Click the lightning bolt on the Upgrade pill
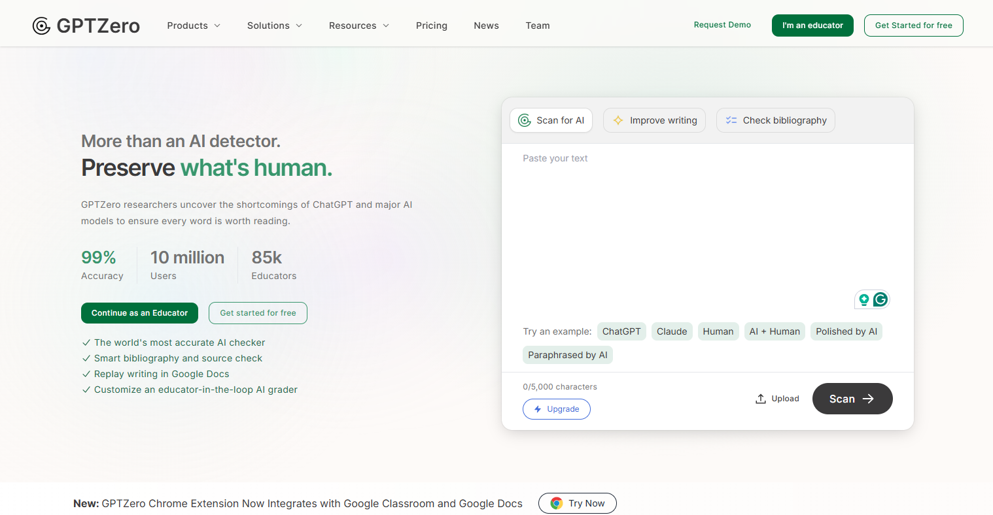 tap(538, 408)
